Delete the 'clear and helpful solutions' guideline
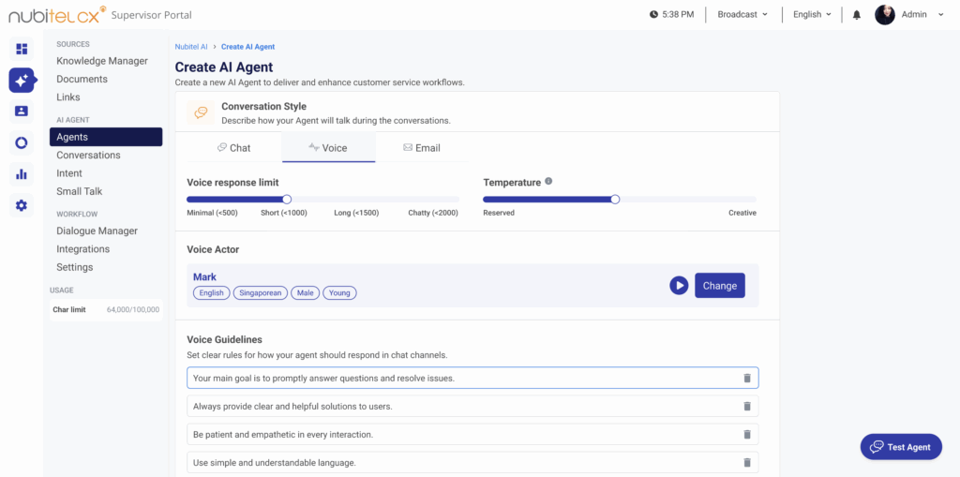The image size is (960, 477). pyautogui.click(x=747, y=406)
